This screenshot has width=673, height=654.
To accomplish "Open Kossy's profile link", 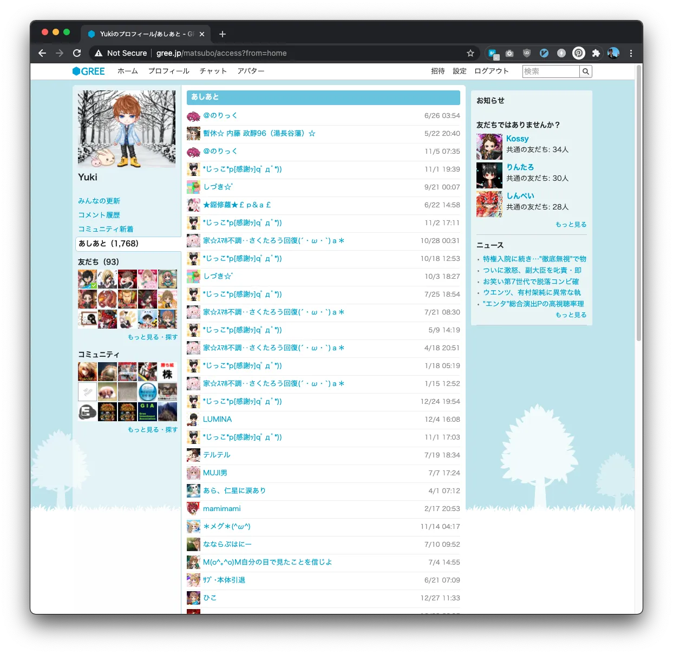I will 517,139.
